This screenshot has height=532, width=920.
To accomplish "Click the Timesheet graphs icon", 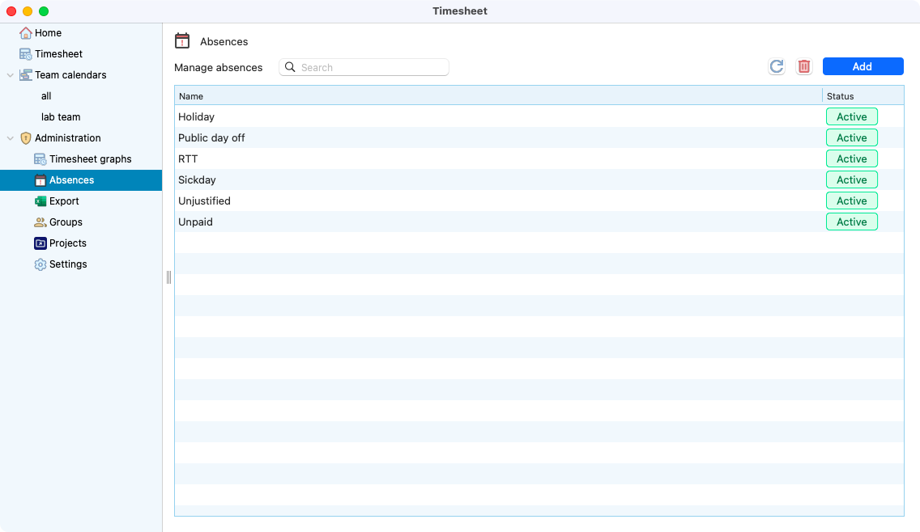I will coord(40,159).
